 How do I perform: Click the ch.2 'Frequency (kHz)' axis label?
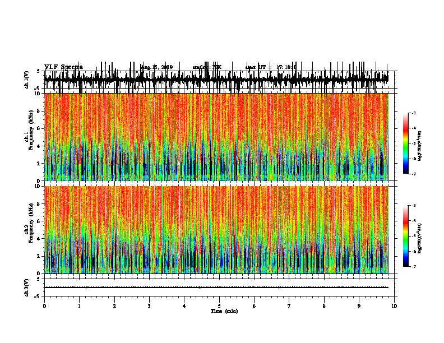(31, 223)
